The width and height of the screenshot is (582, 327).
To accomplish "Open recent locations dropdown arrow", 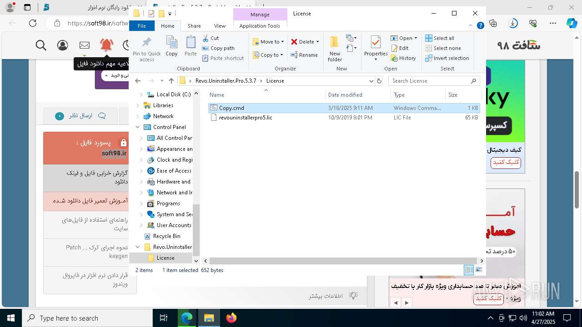I will 162,81.
